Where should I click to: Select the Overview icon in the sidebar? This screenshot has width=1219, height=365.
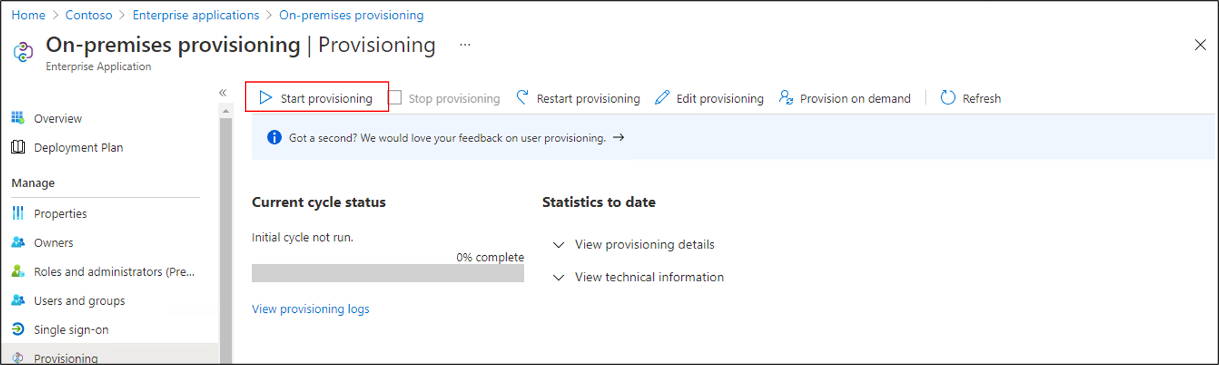[18, 118]
